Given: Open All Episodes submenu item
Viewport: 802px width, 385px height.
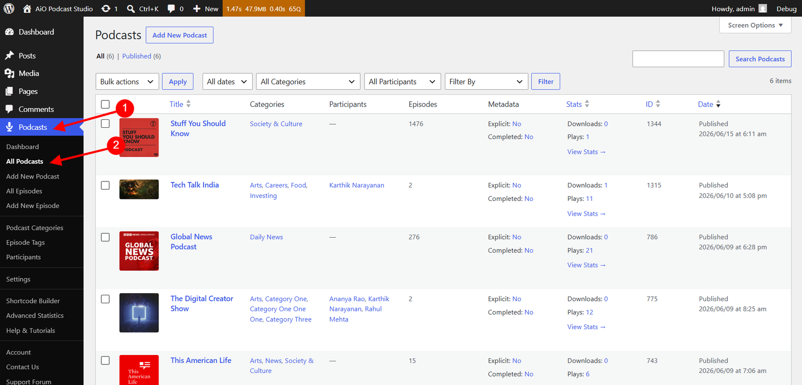Looking at the screenshot, I should (24, 191).
